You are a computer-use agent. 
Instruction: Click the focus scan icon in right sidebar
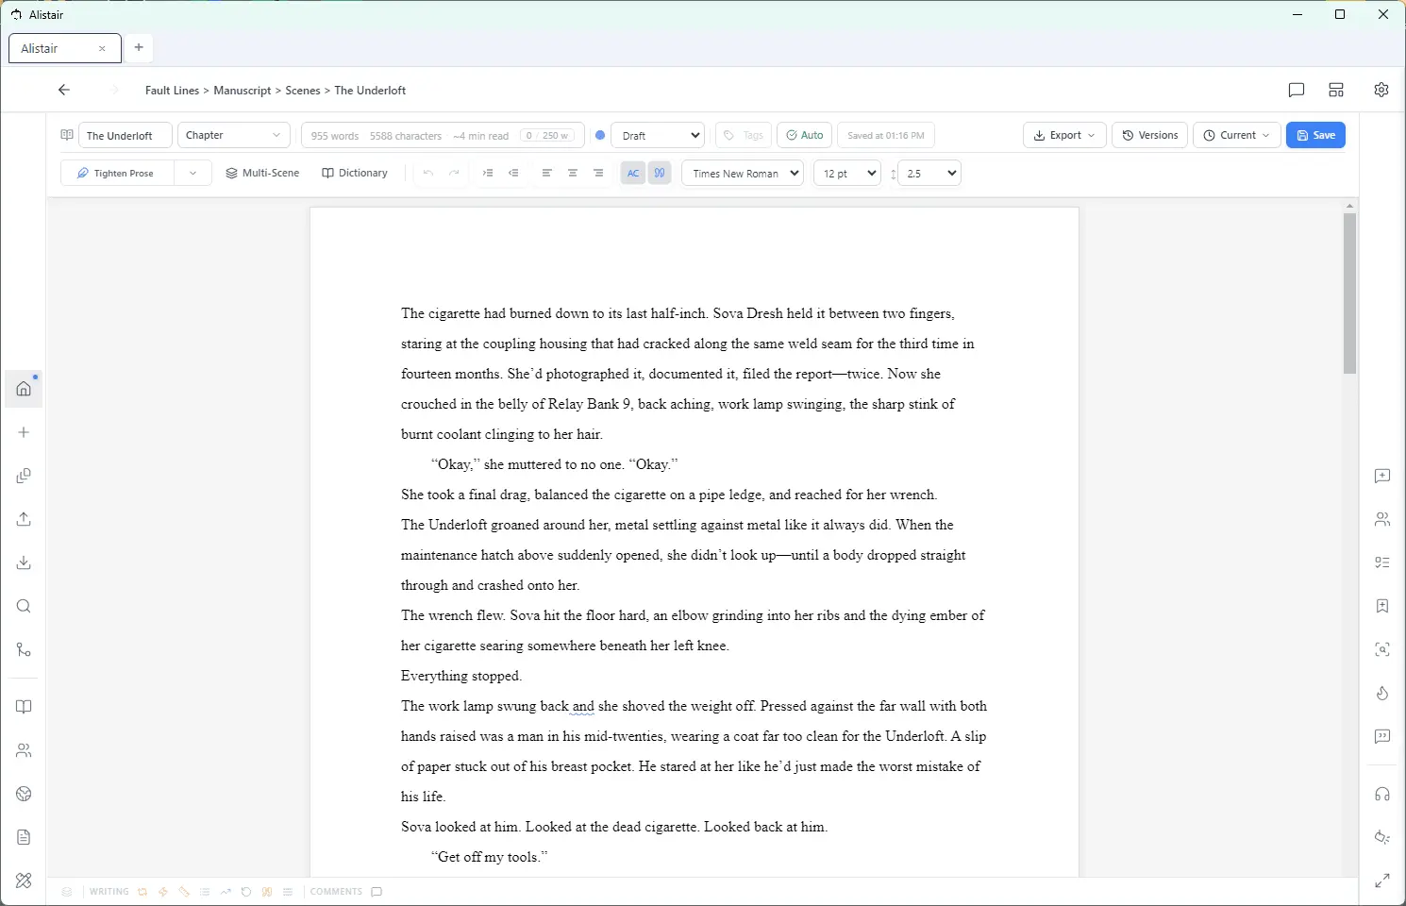(1382, 649)
